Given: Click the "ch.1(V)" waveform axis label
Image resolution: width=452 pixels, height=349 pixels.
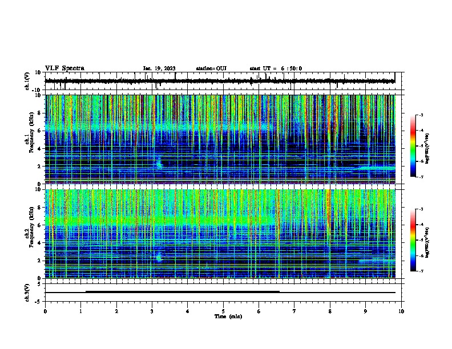Looking at the screenshot, I should pyautogui.click(x=27, y=81).
